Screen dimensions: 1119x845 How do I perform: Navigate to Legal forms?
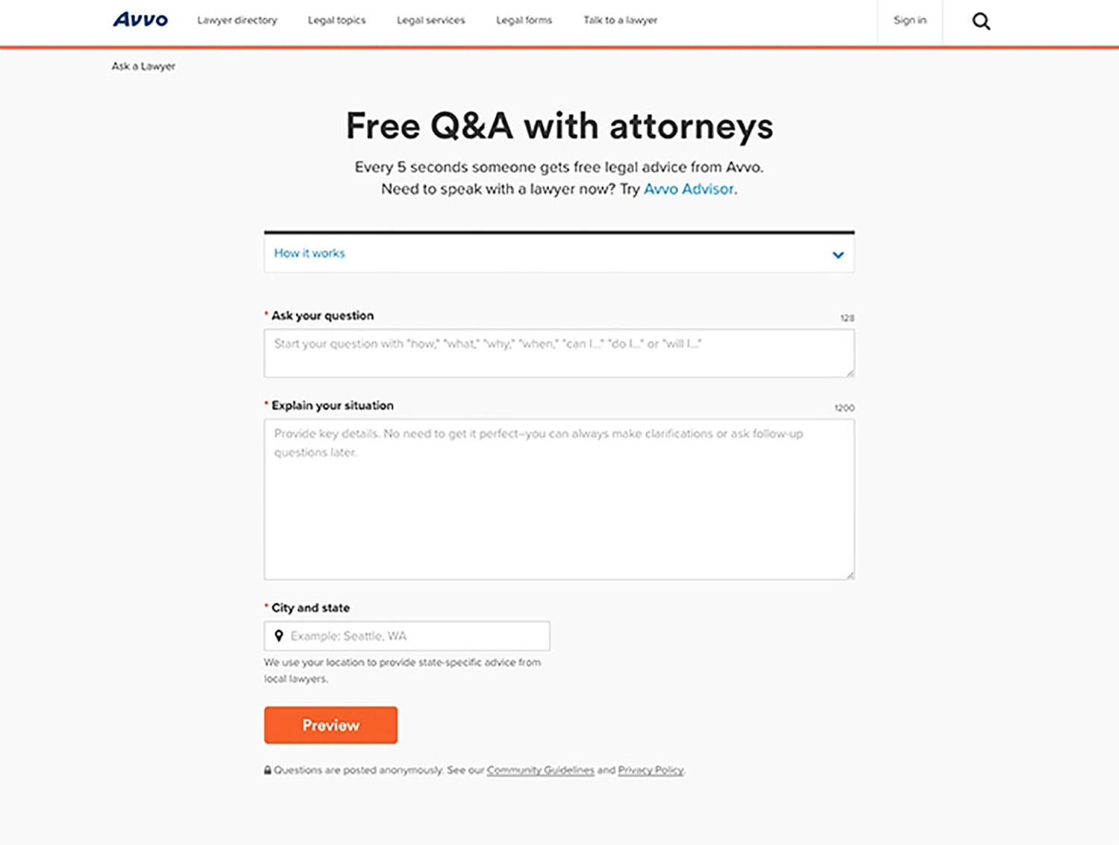[x=524, y=20]
